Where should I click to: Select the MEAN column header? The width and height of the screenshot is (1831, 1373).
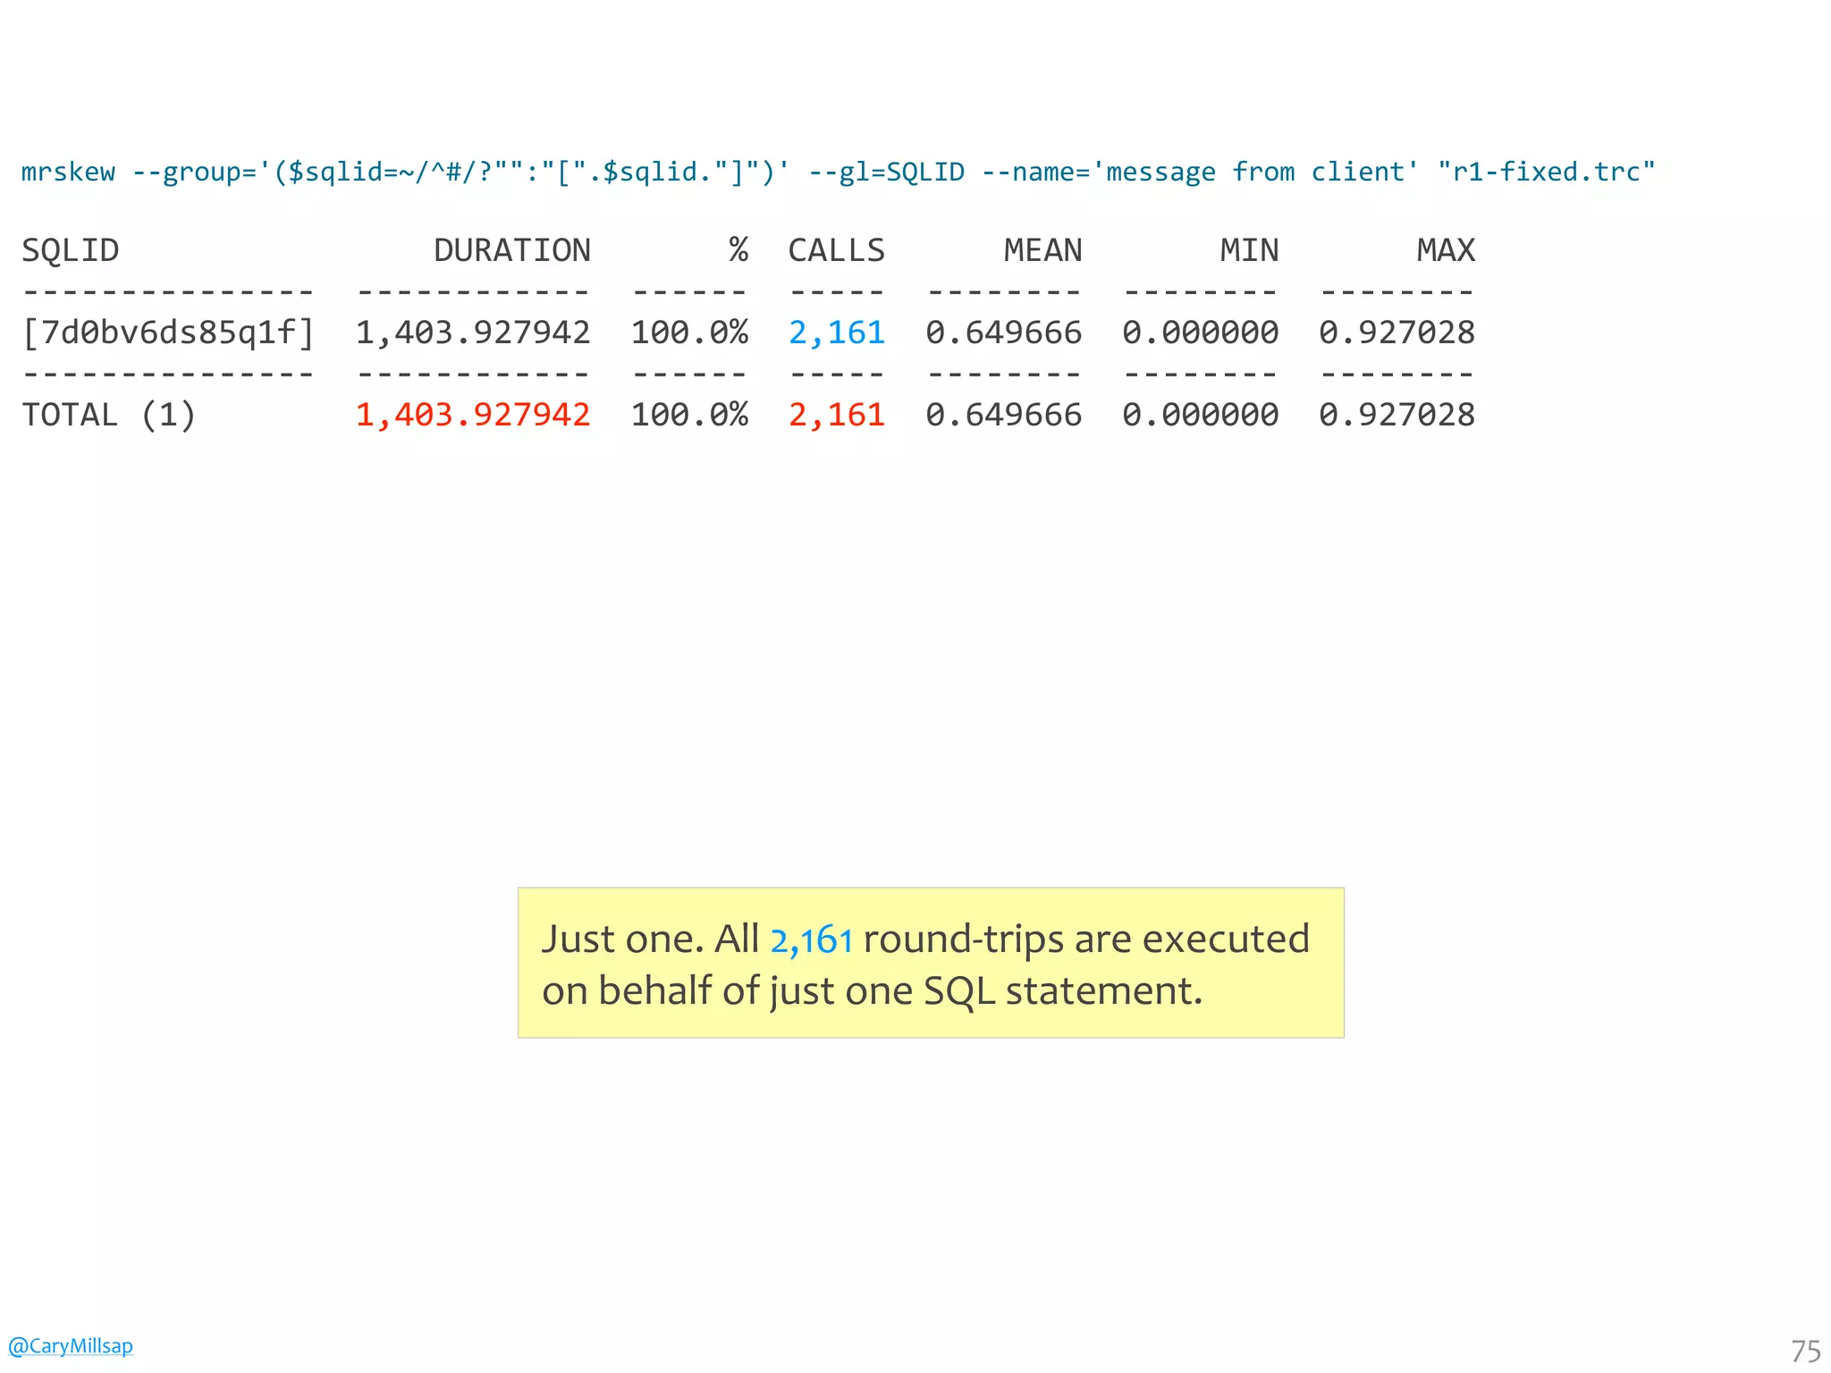click(1042, 250)
